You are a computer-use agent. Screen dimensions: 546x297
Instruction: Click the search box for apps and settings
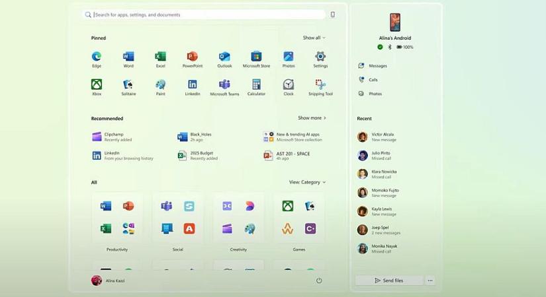[x=205, y=15]
